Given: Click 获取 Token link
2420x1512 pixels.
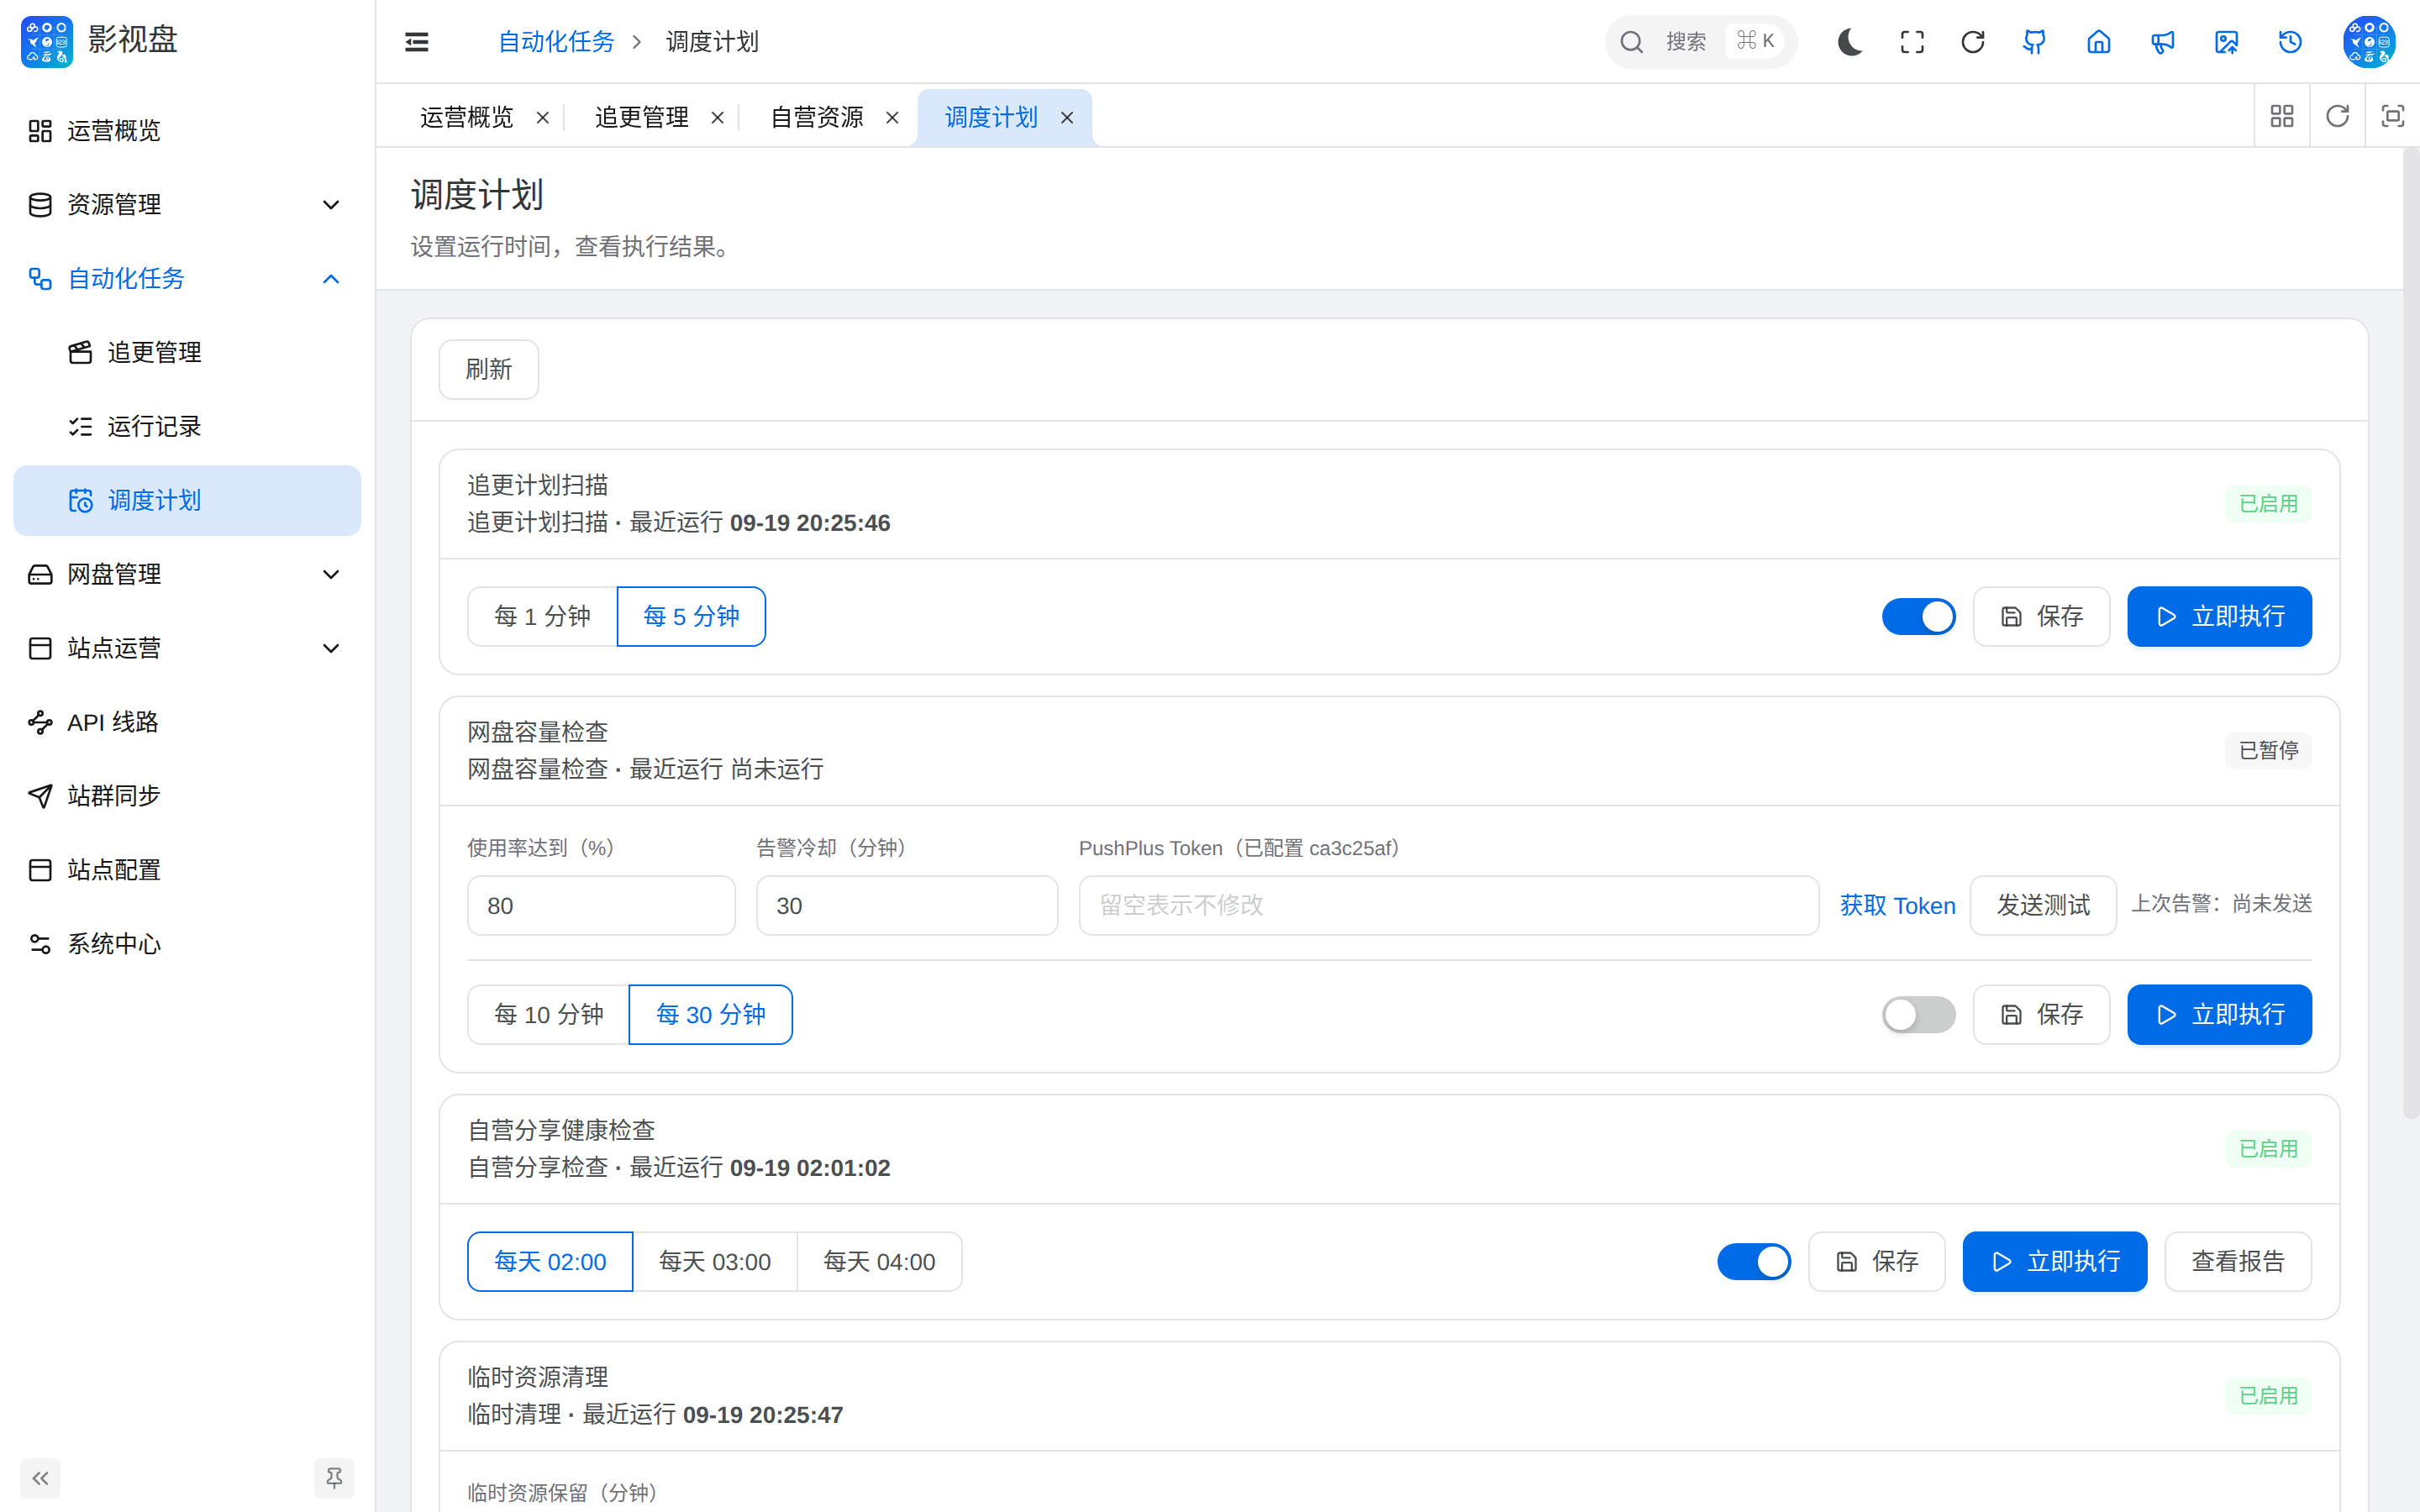Looking at the screenshot, I should (1897, 905).
